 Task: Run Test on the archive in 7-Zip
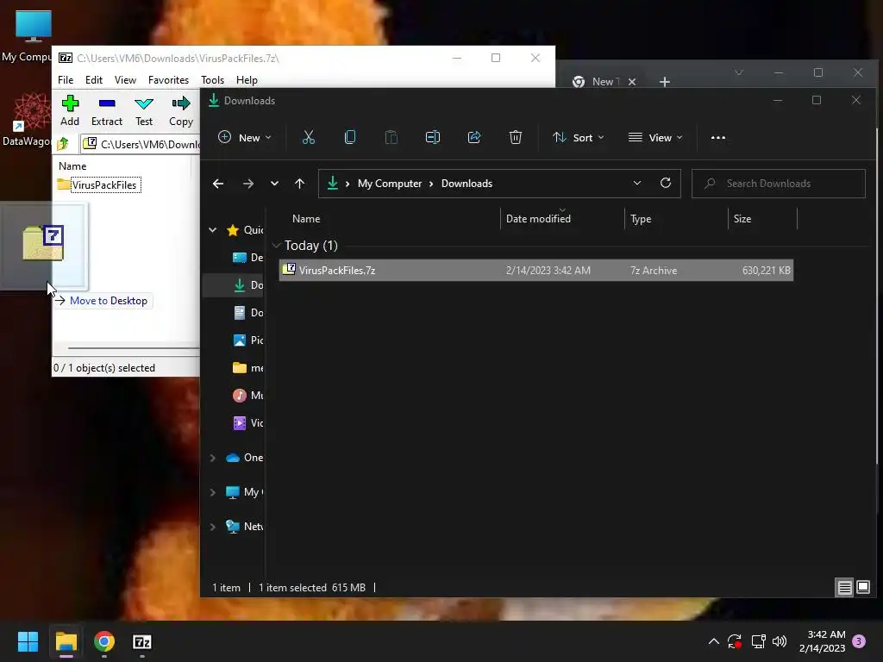144,110
